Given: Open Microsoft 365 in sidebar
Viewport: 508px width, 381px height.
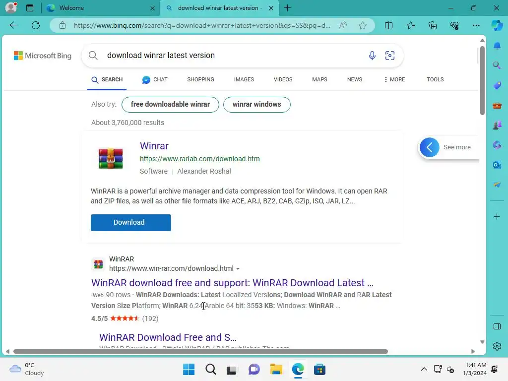Looking at the screenshot, I should tap(497, 145).
